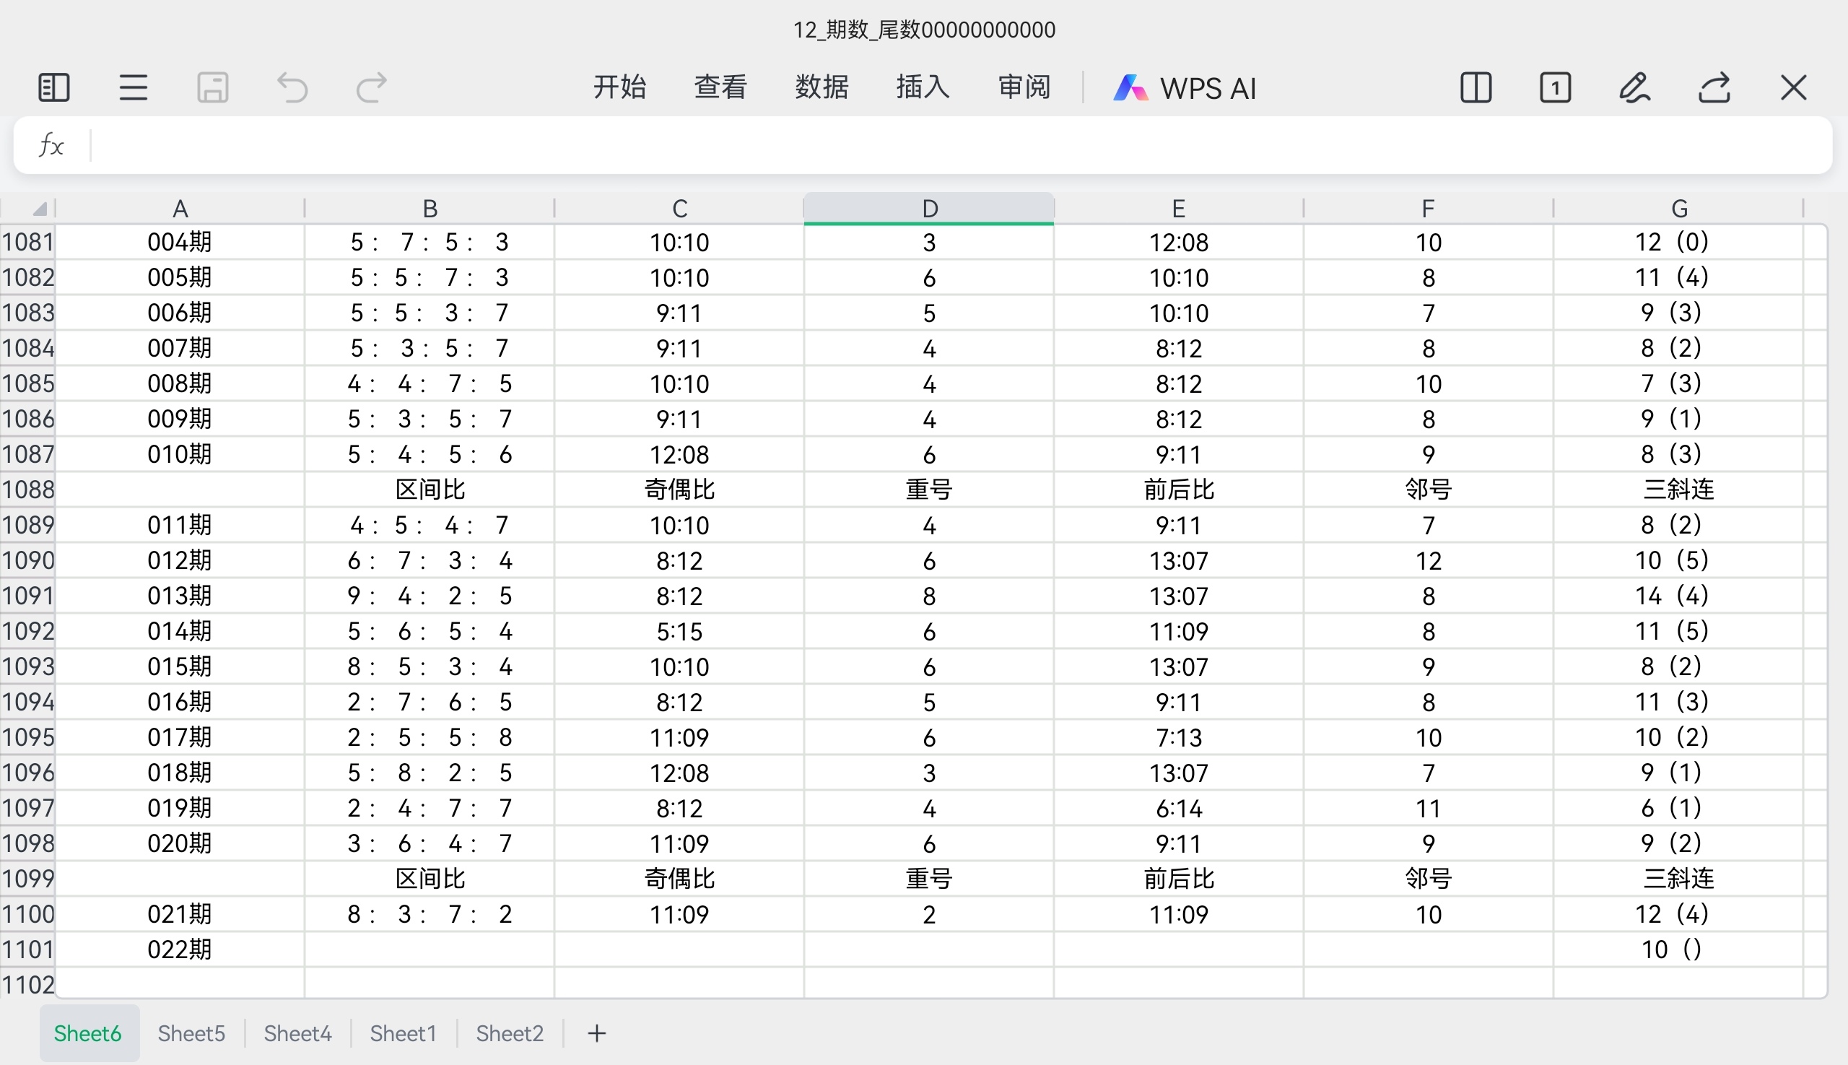Open the document manager icon showing 1
The width and height of the screenshot is (1848, 1065).
pyautogui.click(x=1556, y=87)
